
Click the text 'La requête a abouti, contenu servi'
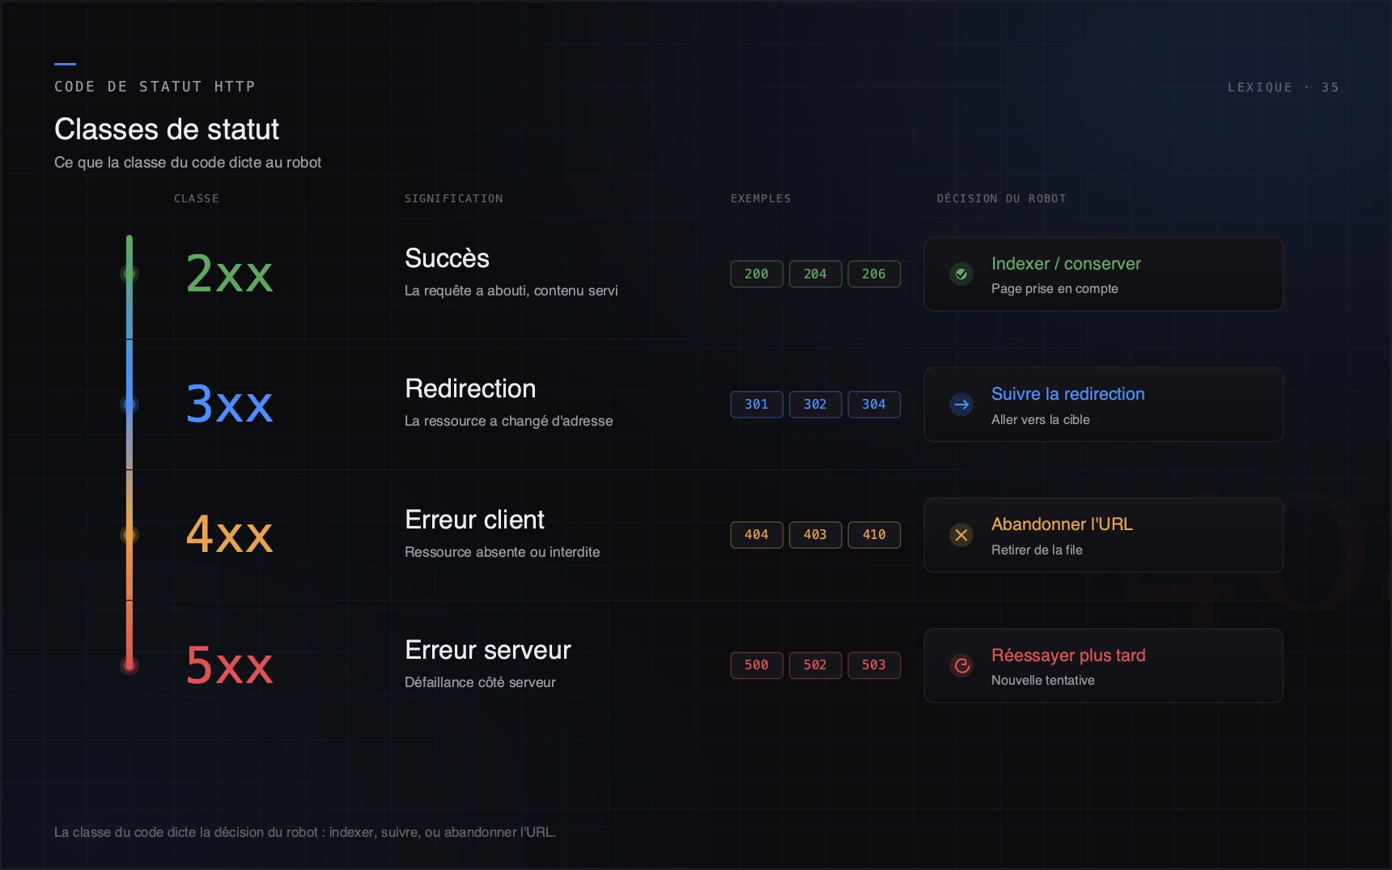[511, 291]
